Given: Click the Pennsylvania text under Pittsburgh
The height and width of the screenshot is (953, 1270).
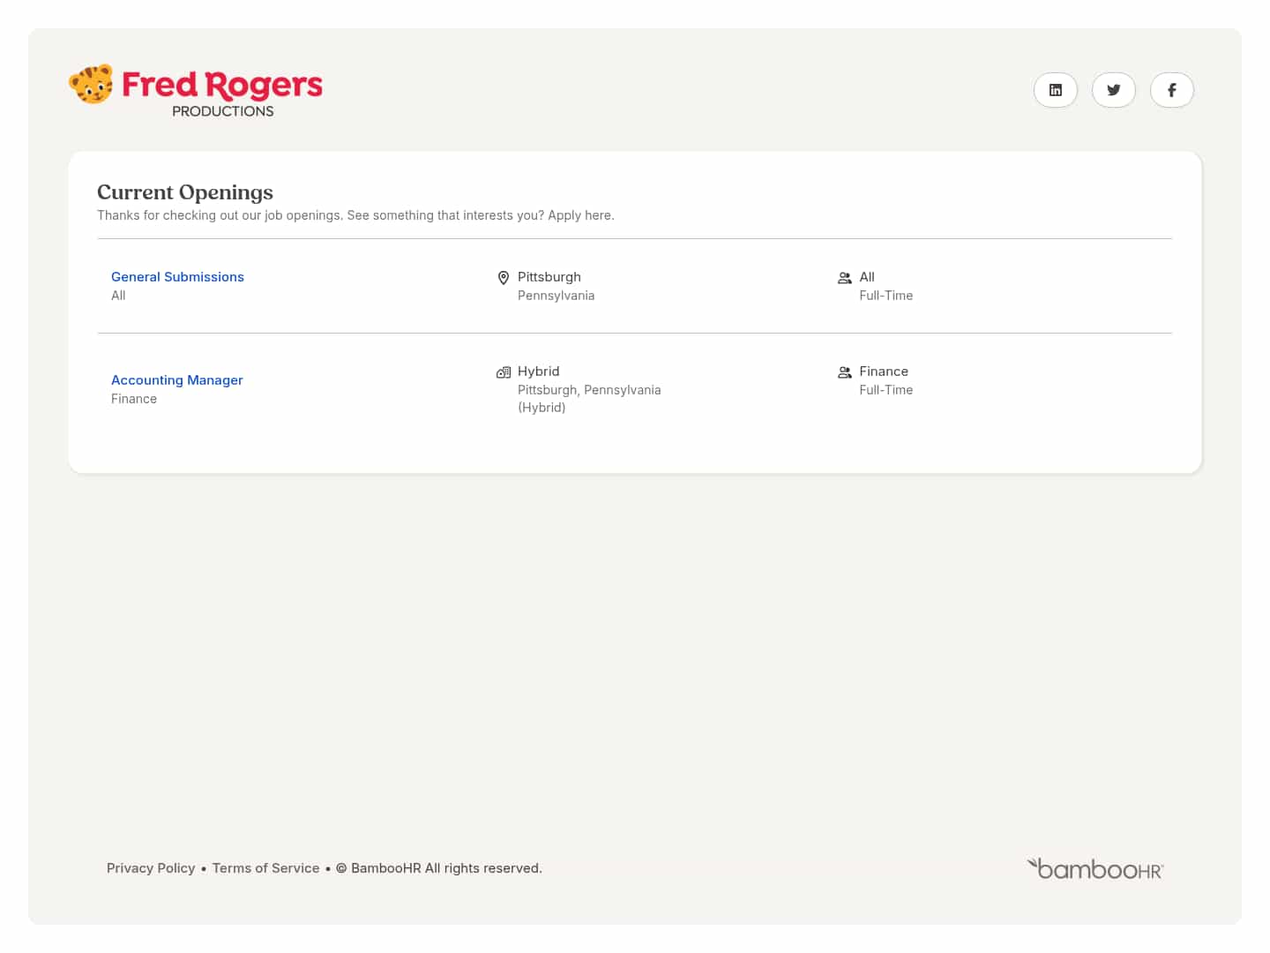Looking at the screenshot, I should point(556,296).
